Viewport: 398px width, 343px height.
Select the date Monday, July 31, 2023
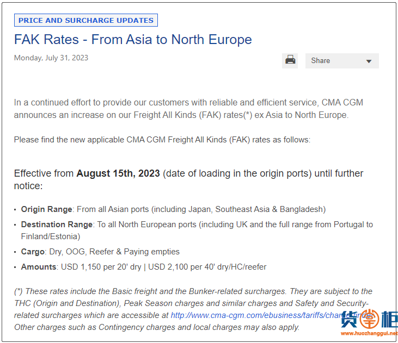pyautogui.click(x=51, y=58)
